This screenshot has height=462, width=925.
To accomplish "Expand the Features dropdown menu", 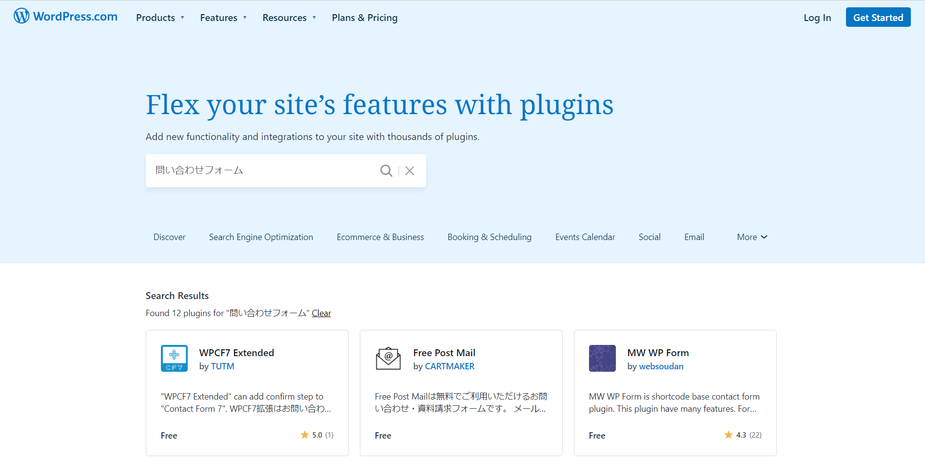I will pyautogui.click(x=223, y=18).
